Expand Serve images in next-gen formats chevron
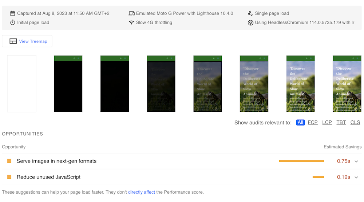This screenshot has height=202, width=364. pyautogui.click(x=356, y=161)
